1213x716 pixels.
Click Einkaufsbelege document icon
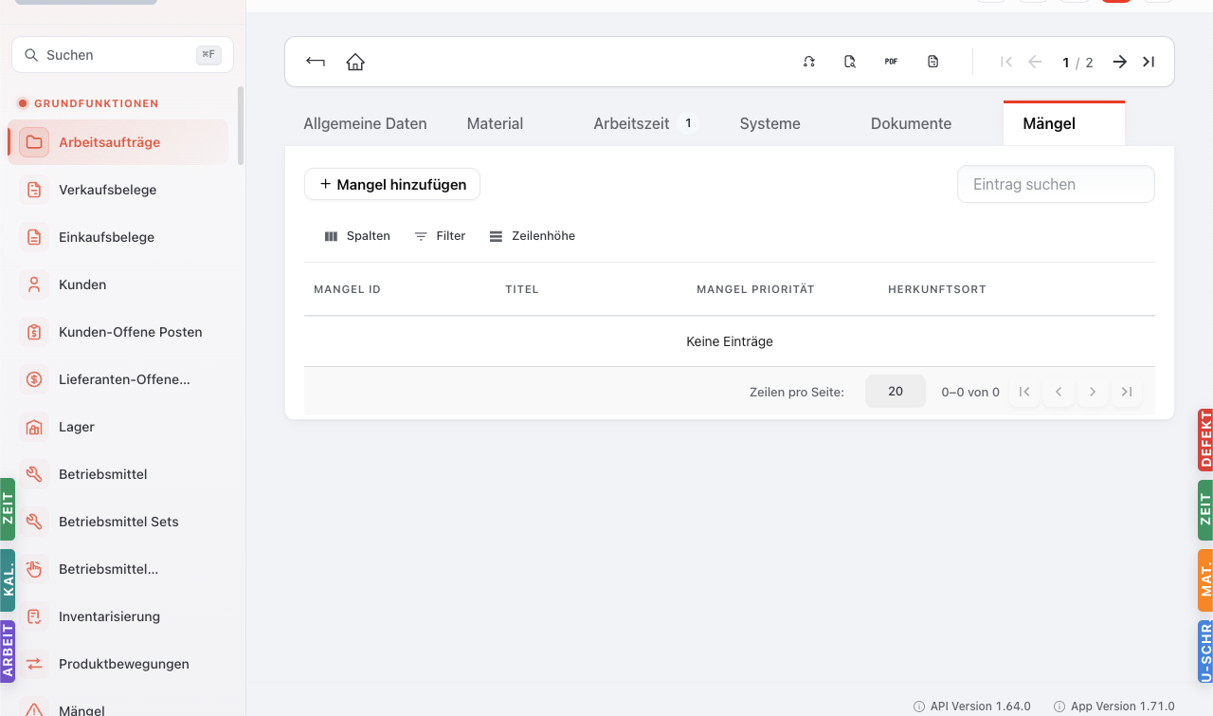(x=34, y=237)
